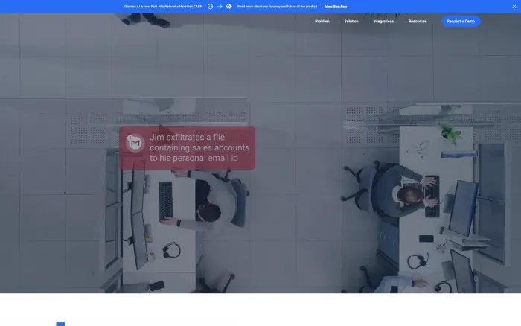521x326 pixels.
Task: Click 'Read more about our Journey' banner text
Action: tap(277, 6)
